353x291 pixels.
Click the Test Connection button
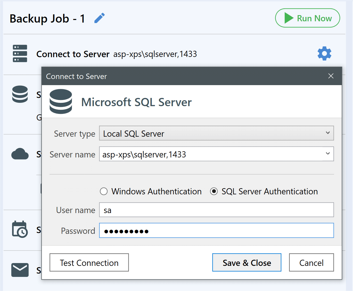point(89,263)
